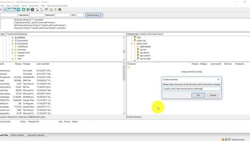Click the question mark icon beside wp-admin

pos(138,52)
